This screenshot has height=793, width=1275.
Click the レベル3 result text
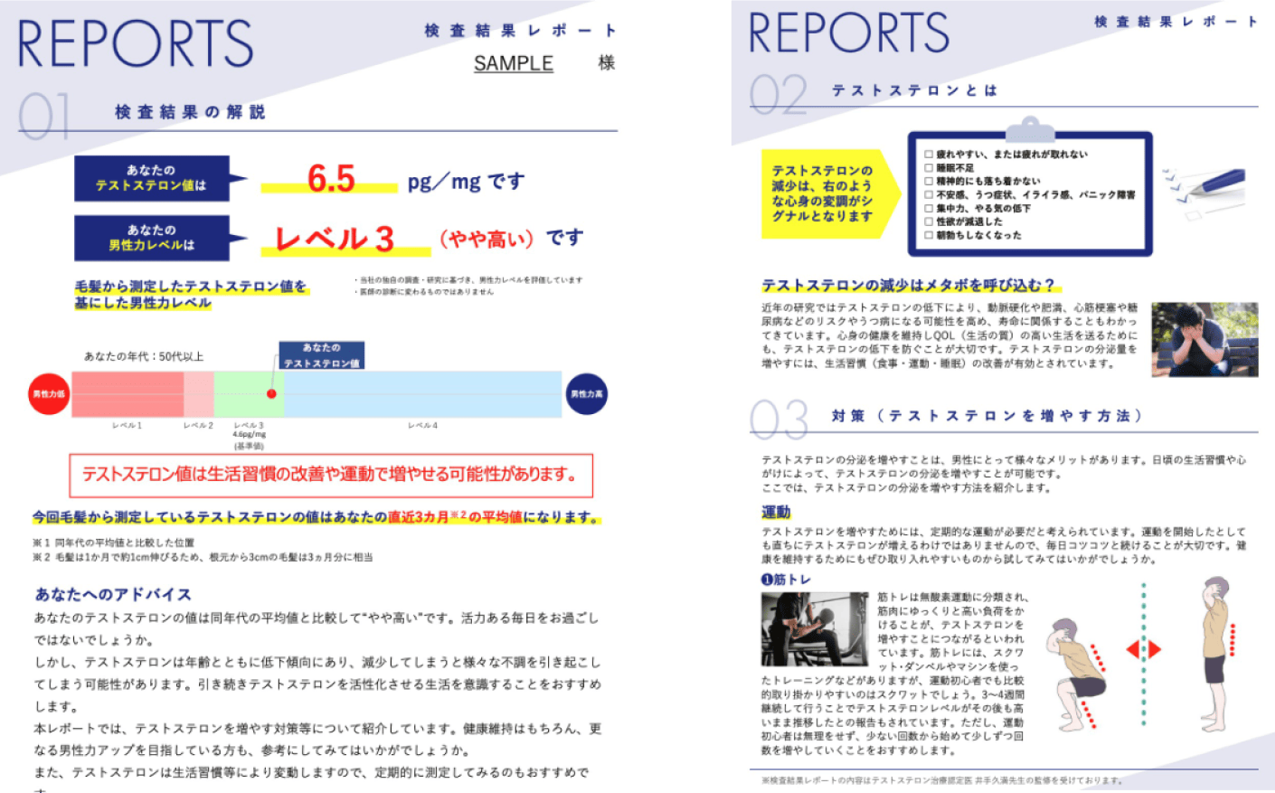coord(335,239)
